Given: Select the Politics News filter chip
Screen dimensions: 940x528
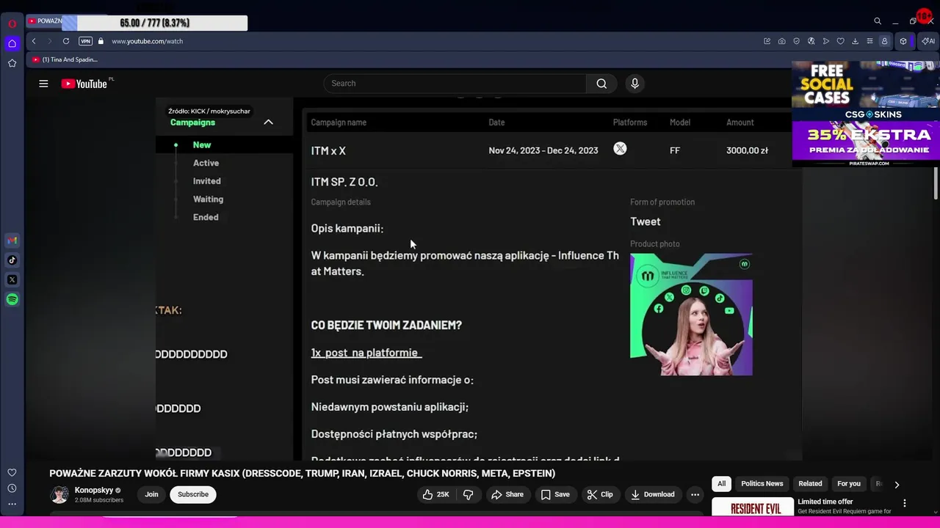Looking at the screenshot, I should pyautogui.click(x=762, y=484).
